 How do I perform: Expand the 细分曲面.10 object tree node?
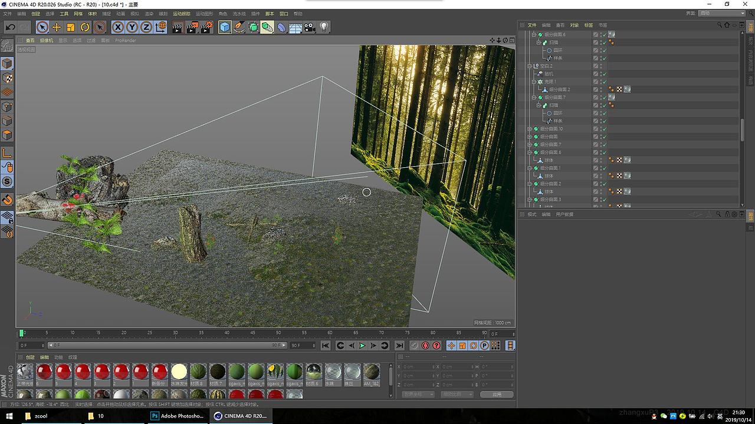(x=530, y=129)
